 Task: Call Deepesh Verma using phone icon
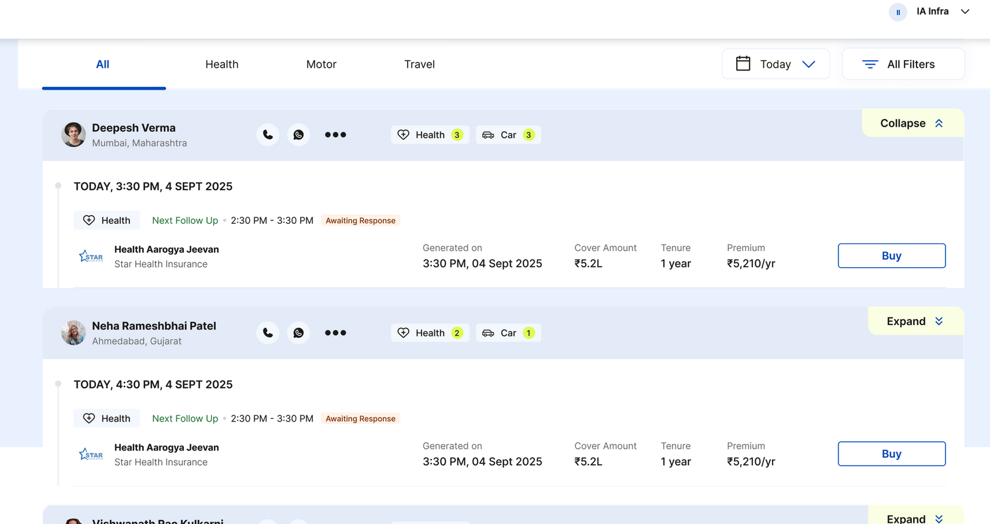pos(268,135)
